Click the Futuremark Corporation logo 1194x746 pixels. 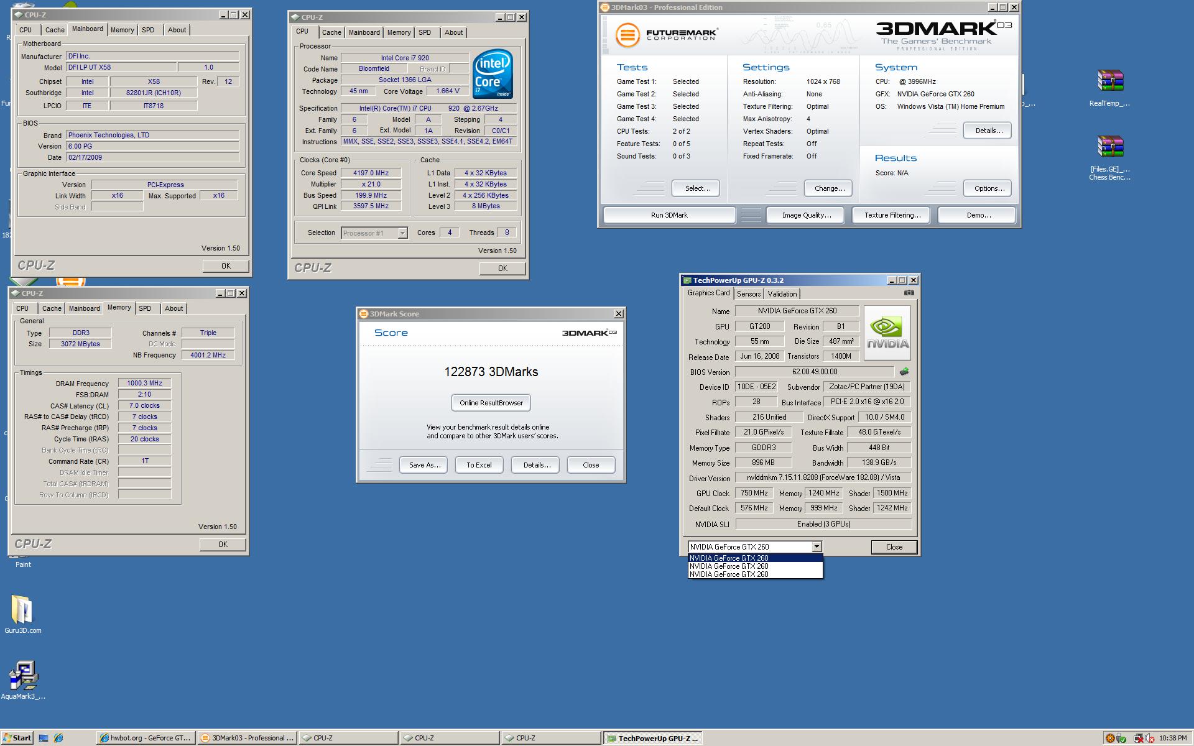[x=667, y=35]
